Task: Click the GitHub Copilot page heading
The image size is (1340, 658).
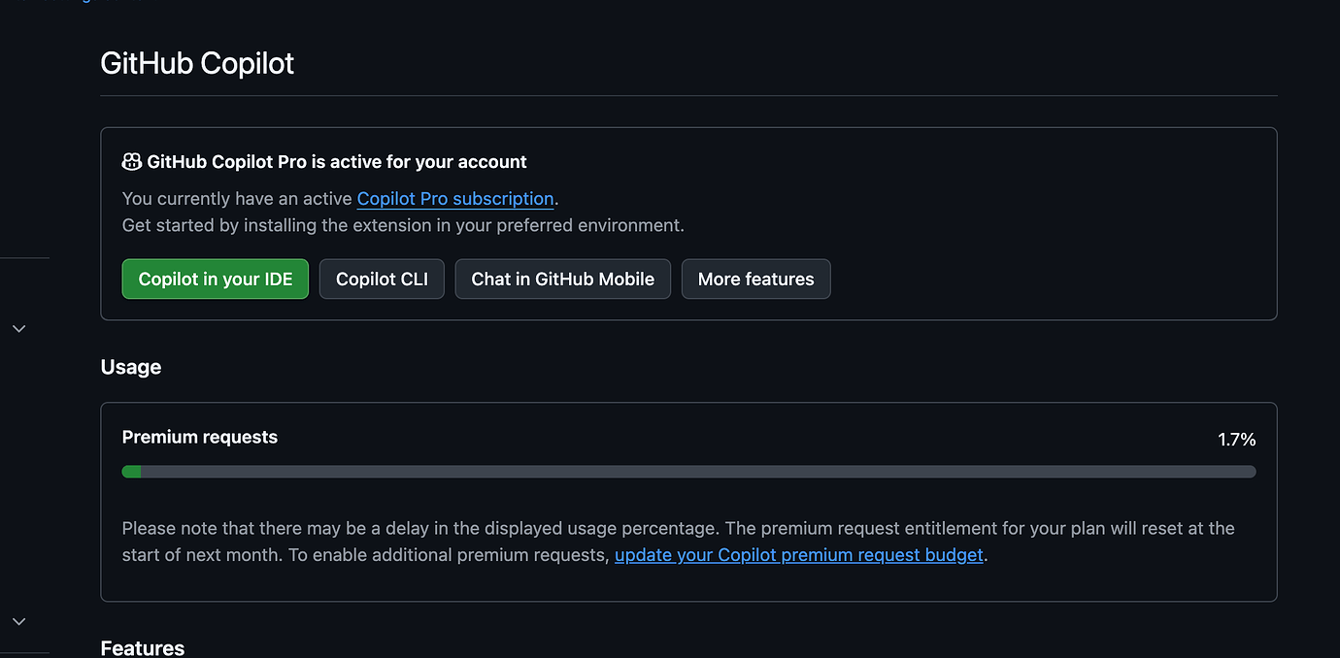Action: click(197, 64)
